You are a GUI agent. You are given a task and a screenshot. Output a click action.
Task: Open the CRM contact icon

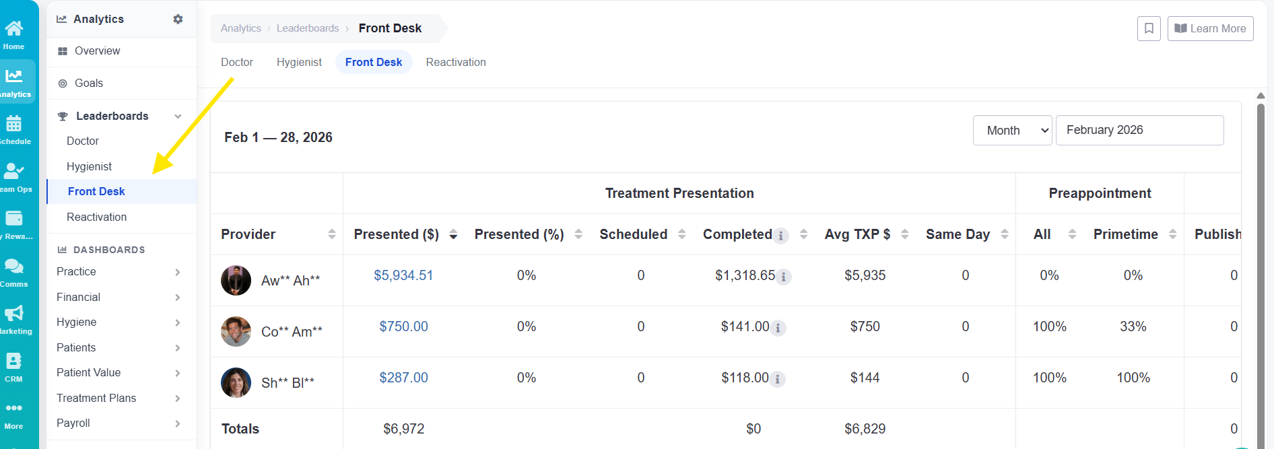click(x=14, y=361)
